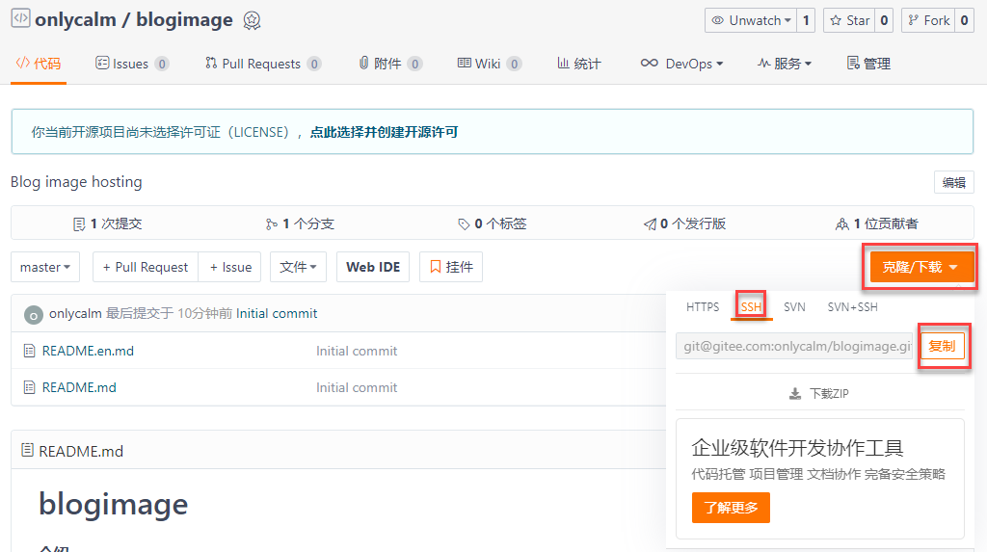Open the Unwatch dropdown
The image size is (987, 552).
coord(750,21)
